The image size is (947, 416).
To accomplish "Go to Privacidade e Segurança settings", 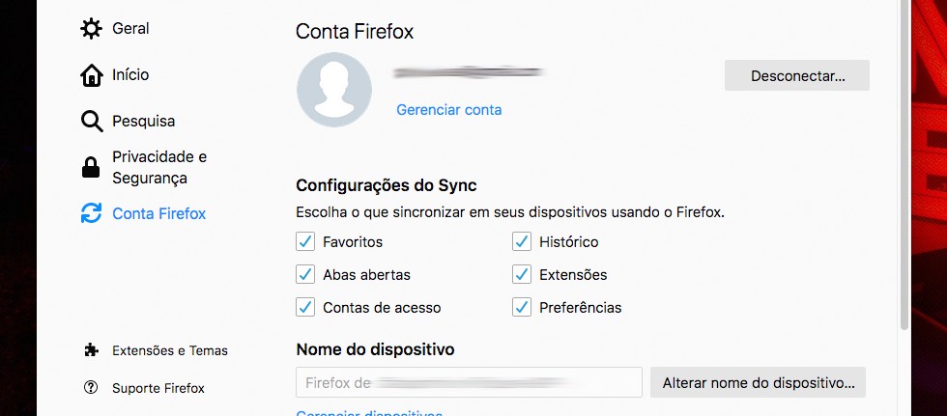I will click(x=159, y=168).
